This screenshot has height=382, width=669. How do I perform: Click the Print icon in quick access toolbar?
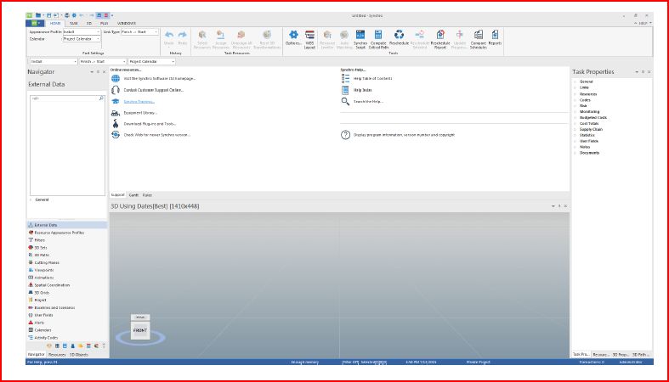click(67, 15)
